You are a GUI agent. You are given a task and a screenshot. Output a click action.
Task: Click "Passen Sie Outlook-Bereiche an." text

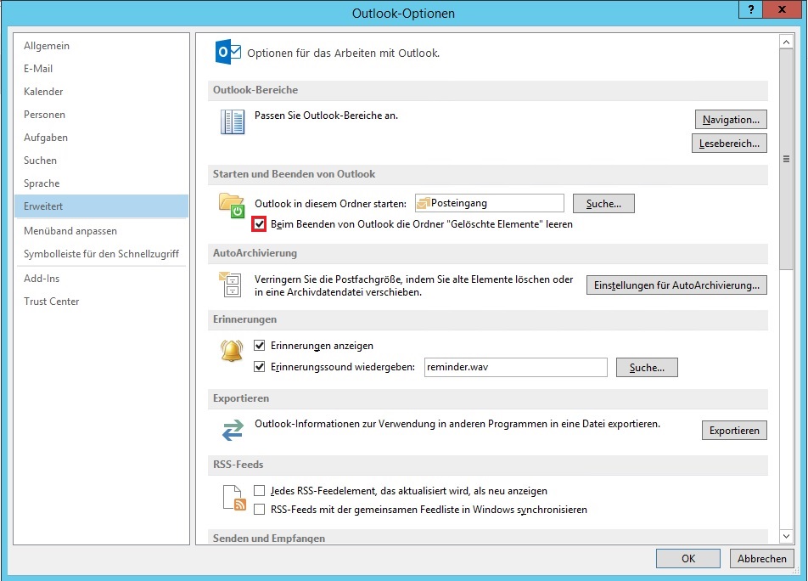coord(326,116)
